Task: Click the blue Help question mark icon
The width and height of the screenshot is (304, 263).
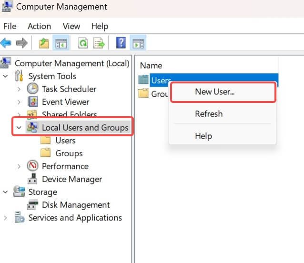Action: (121, 43)
